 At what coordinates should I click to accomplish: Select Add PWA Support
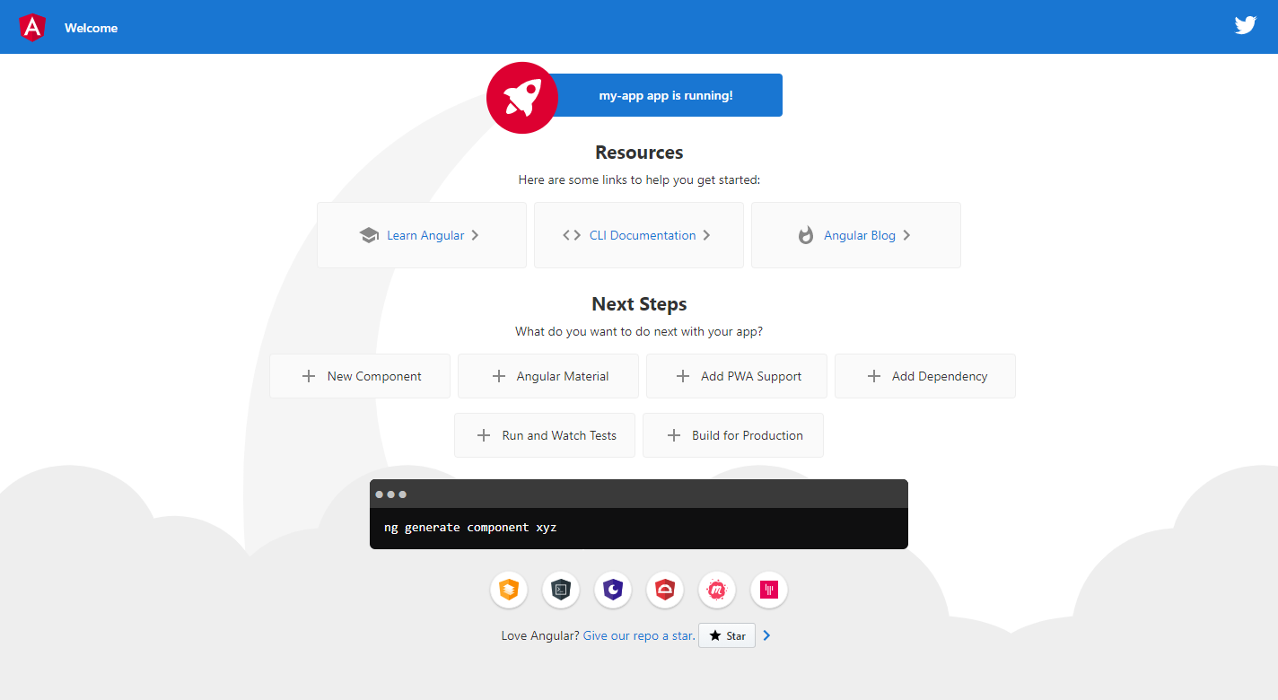coord(737,376)
